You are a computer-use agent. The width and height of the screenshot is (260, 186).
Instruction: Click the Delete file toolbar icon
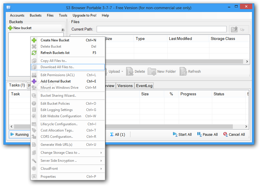pos(130,71)
